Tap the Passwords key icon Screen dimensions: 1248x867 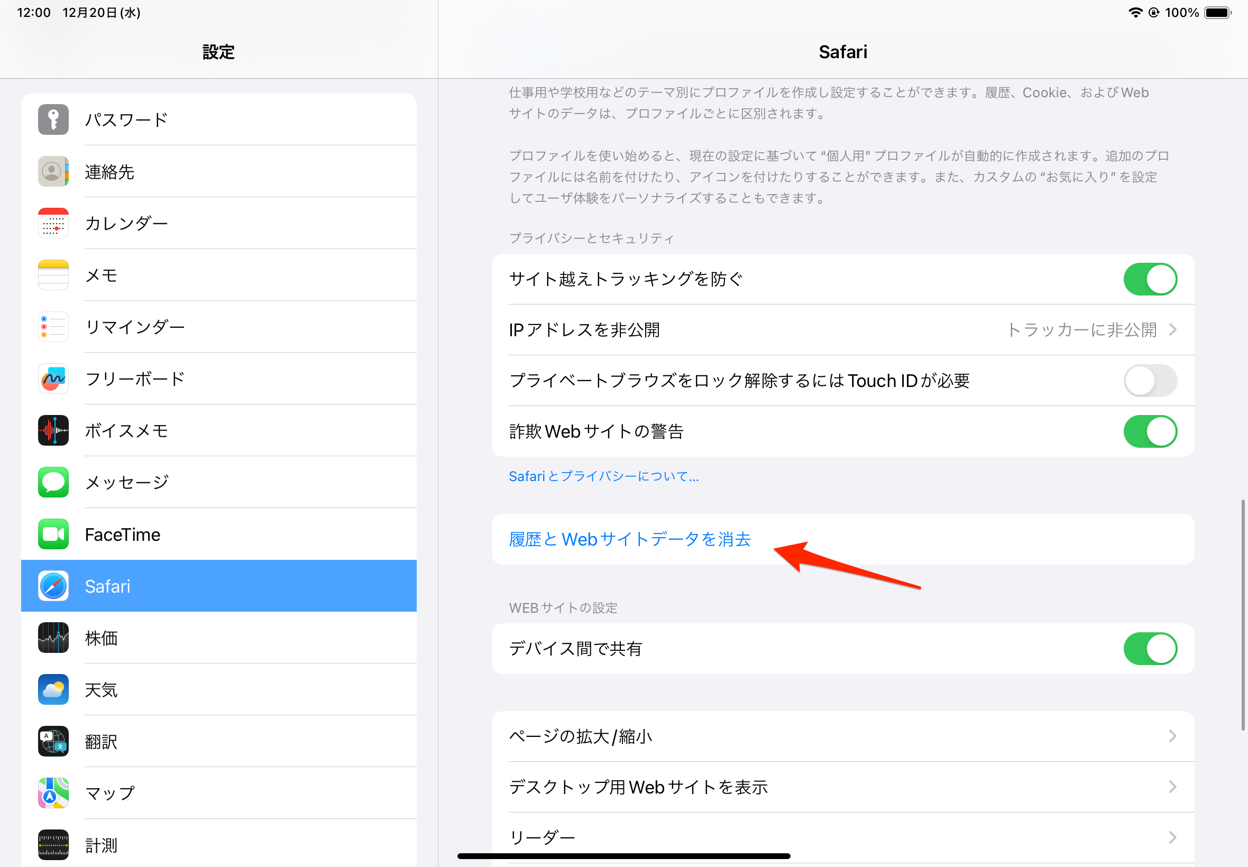click(x=53, y=119)
